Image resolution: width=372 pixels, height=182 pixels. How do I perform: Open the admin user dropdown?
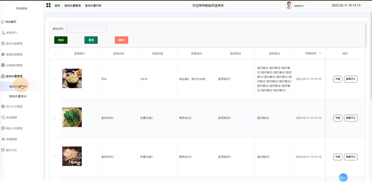click(299, 6)
